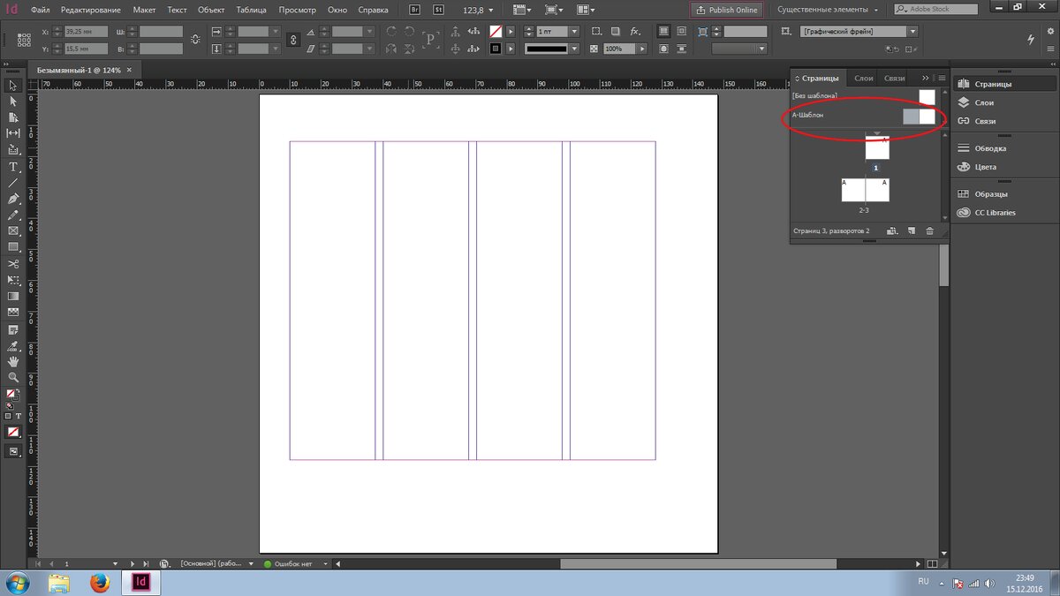Select the Zoom tool

point(13,377)
